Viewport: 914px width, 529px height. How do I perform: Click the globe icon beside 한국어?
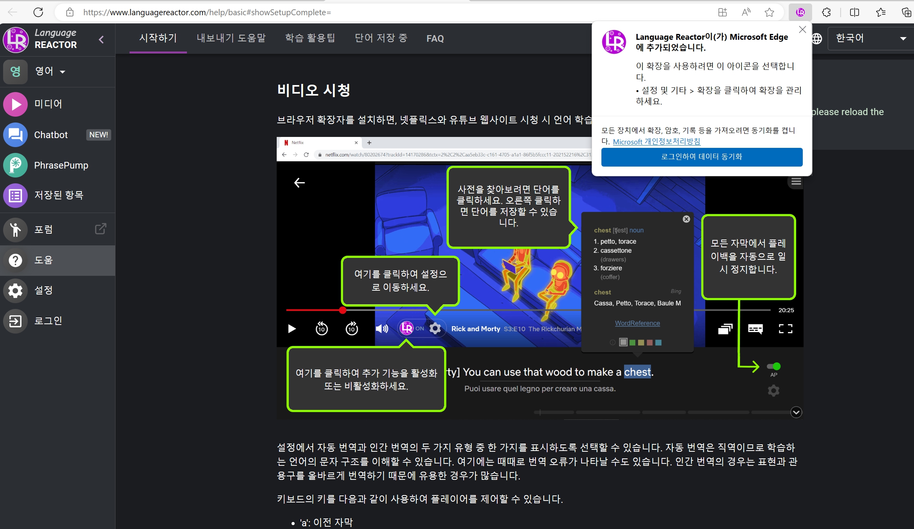[817, 38]
